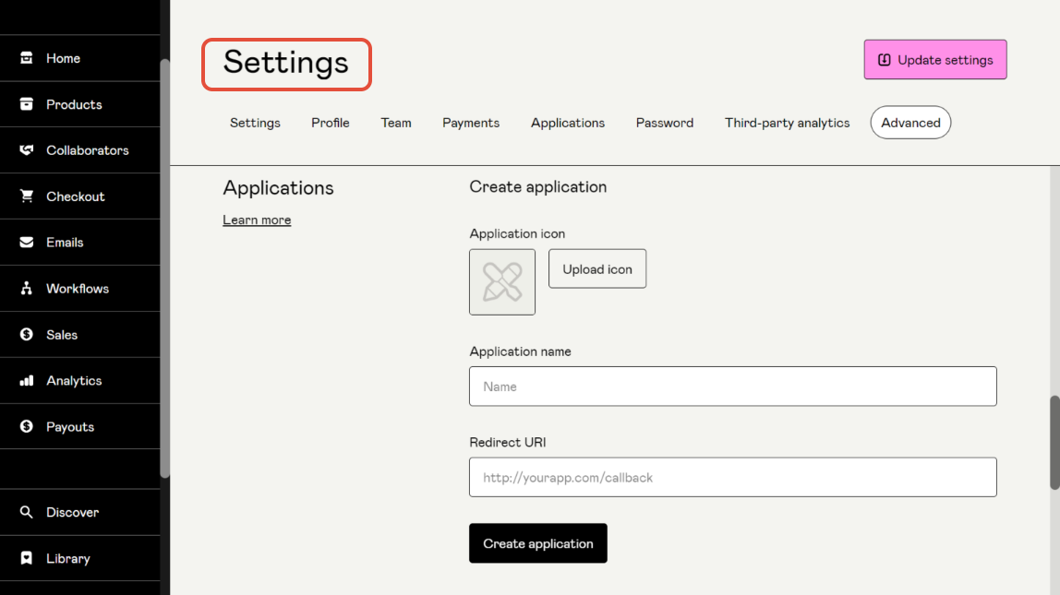The width and height of the screenshot is (1060, 595).
Task: Focus the Application name input field
Action: (x=732, y=387)
